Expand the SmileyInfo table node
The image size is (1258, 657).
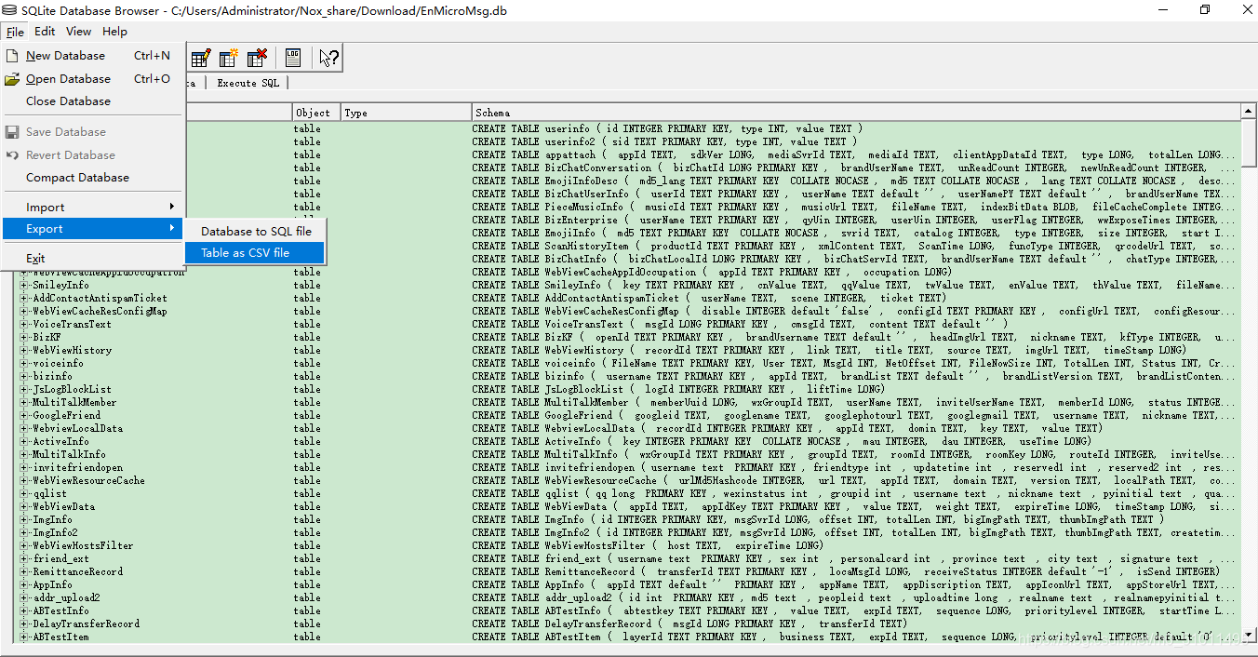[x=25, y=286]
